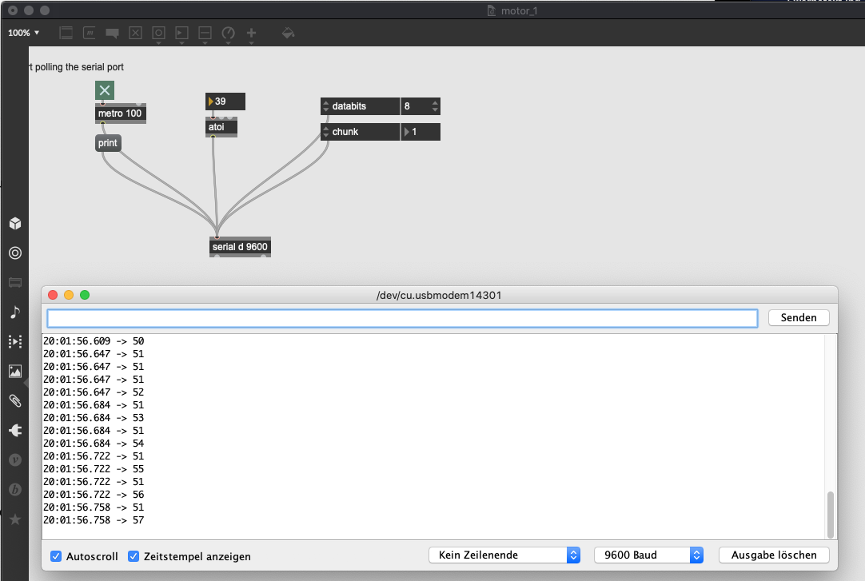
Task: Open the plus add-object menu in the toolbar
Action: pos(251,33)
